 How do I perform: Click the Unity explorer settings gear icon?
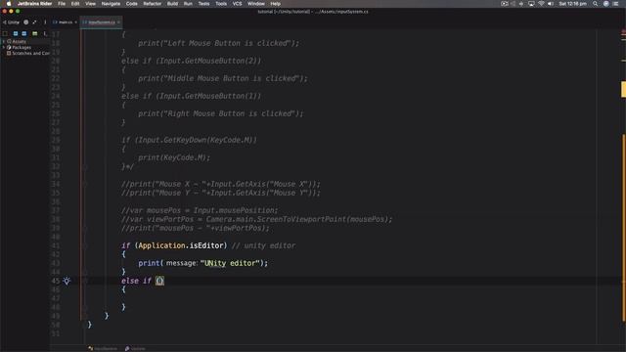(26, 22)
